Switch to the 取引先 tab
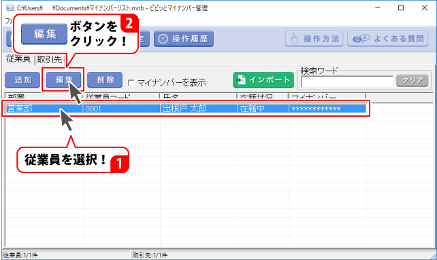The width and height of the screenshot is (437, 260). click(x=49, y=59)
